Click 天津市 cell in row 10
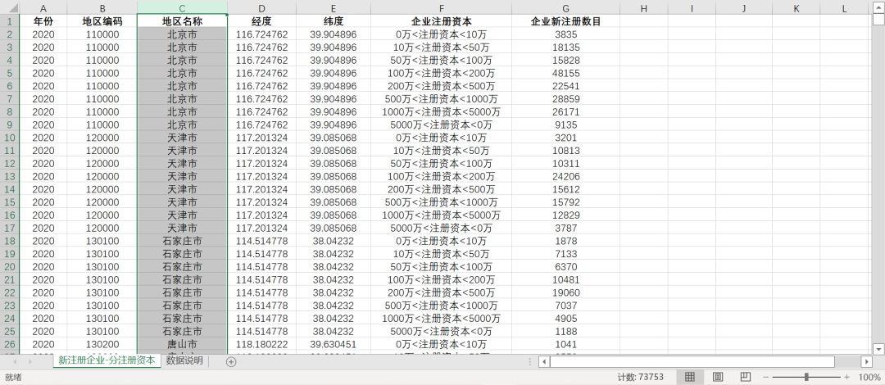 [x=182, y=138]
